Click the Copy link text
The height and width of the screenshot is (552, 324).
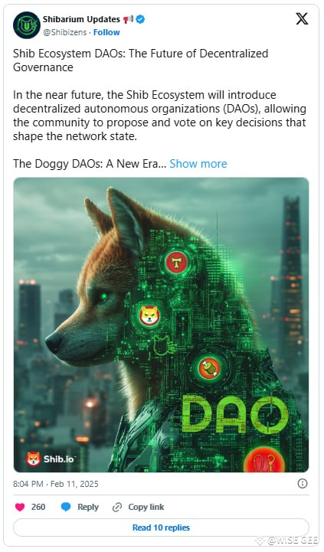(x=146, y=507)
